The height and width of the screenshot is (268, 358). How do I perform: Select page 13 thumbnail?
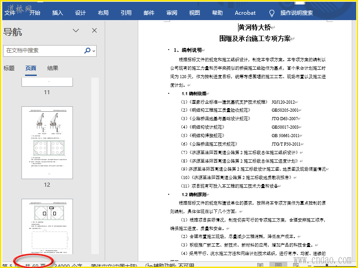click(x=47, y=226)
